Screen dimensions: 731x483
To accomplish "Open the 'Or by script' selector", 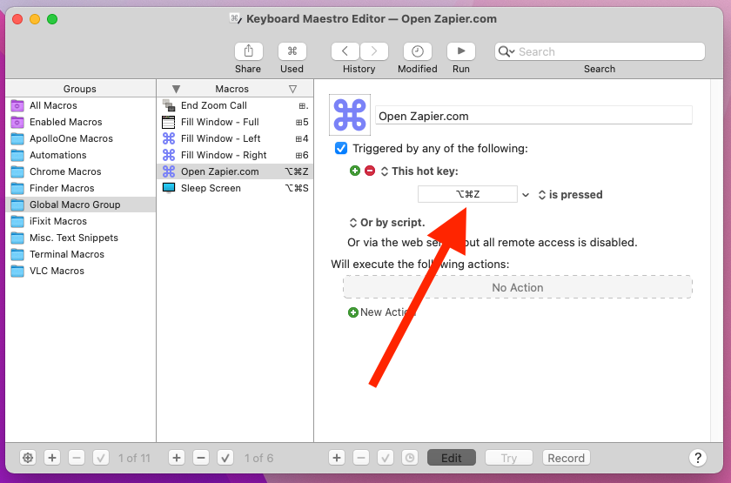I will (387, 223).
